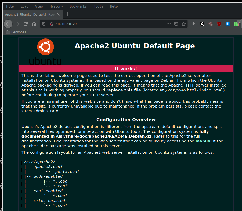
Task: Click the black 'A' extension icon
Action: pyautogui.click(x=202, y=24)
